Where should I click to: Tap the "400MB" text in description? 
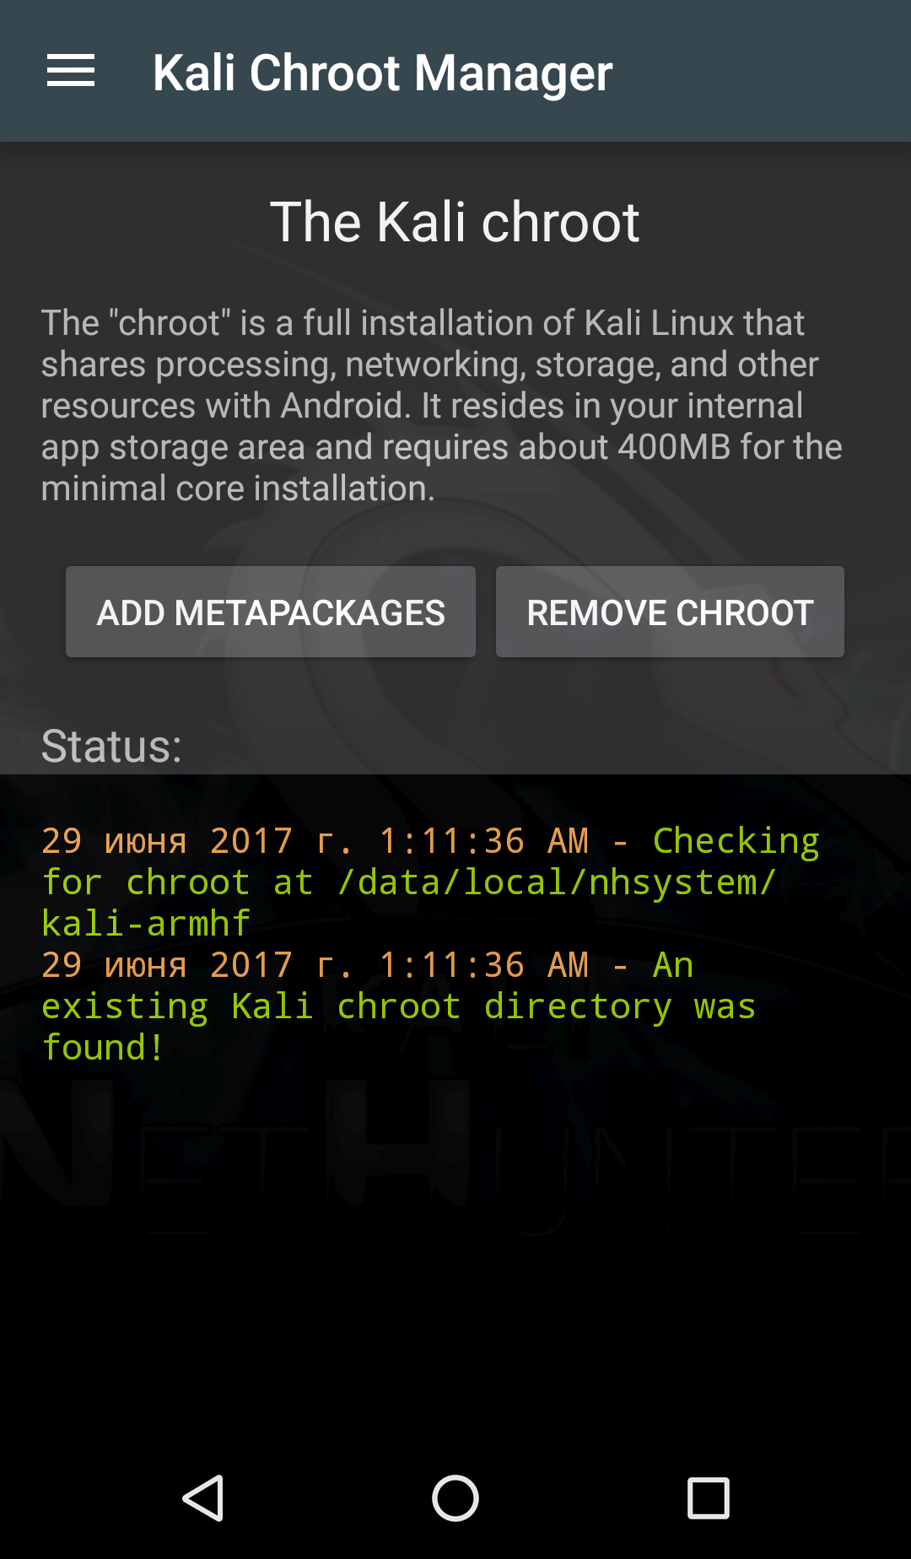(673, 447)
